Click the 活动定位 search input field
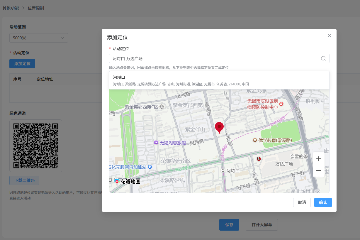Viewport: 360px width, 240px height. point(219,58)
